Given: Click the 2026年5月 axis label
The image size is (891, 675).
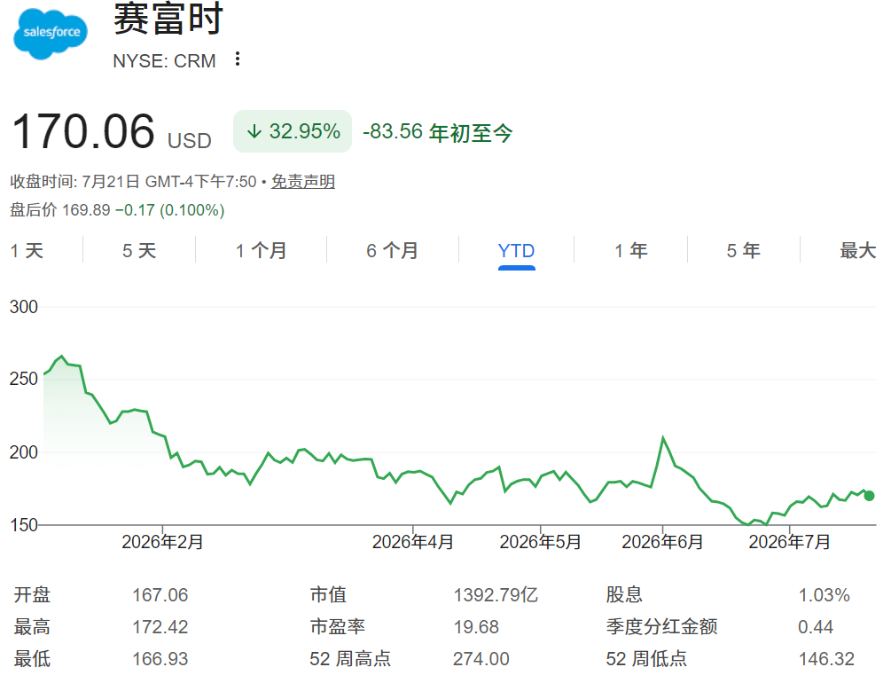Looking at the screenshot, I should (x=540, y=542).
